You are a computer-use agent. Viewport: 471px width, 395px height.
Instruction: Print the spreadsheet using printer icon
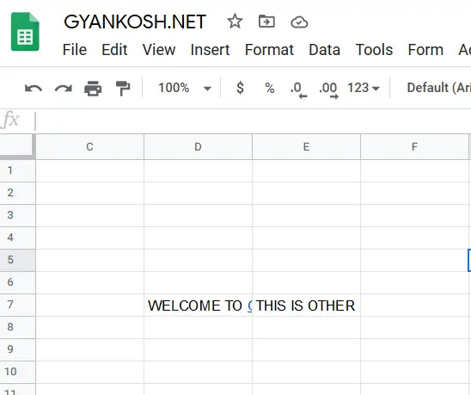(93, 89)
